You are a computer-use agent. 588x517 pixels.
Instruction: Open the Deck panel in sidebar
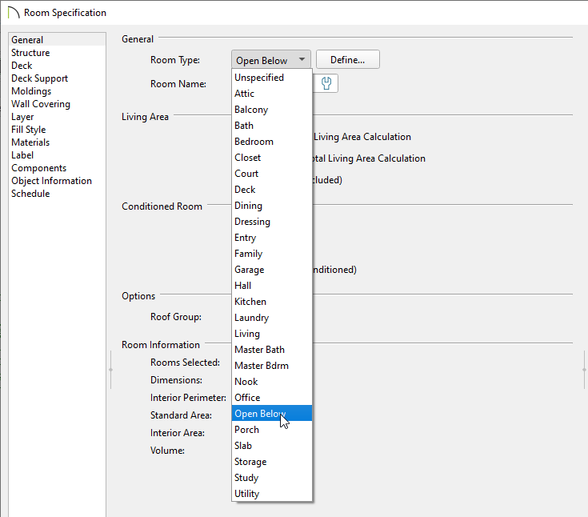point(57,66)
